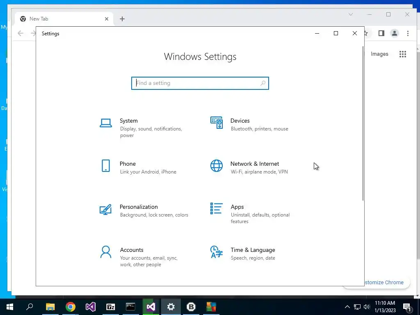
Task: Open the taskbar clock and date
Action: pyautogui.click(x=385, y=307)
